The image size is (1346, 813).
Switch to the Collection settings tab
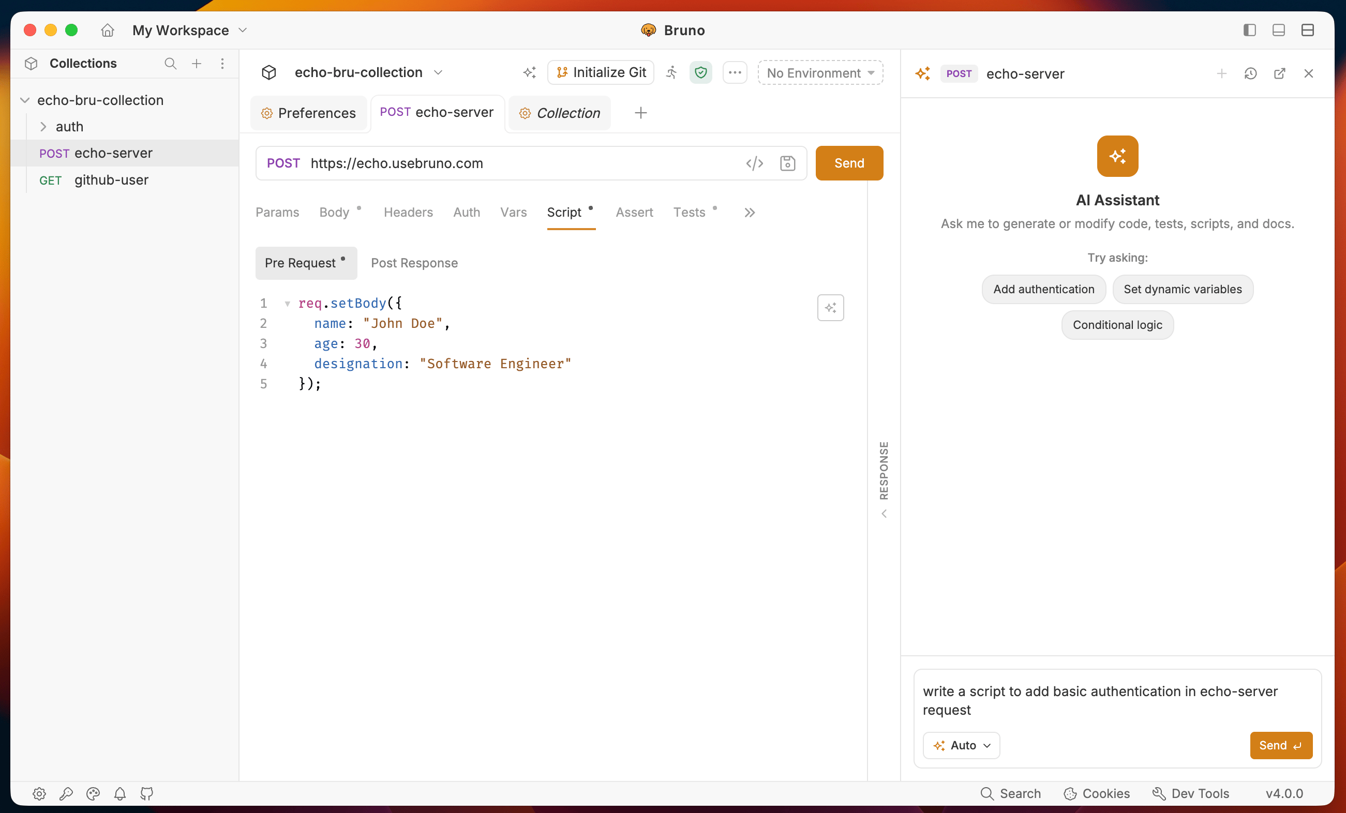coord(559,113)
